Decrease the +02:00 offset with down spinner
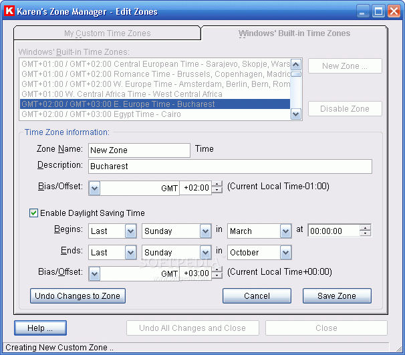This screenshot has height=355, width=405. click(x=217, y=191)
